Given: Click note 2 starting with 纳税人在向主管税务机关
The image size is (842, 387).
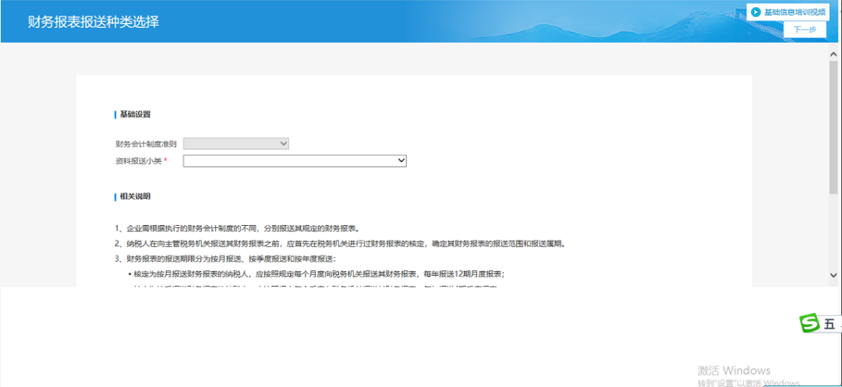Looking at the screenshot, I should pyautogui.click(x=341, y=244).
